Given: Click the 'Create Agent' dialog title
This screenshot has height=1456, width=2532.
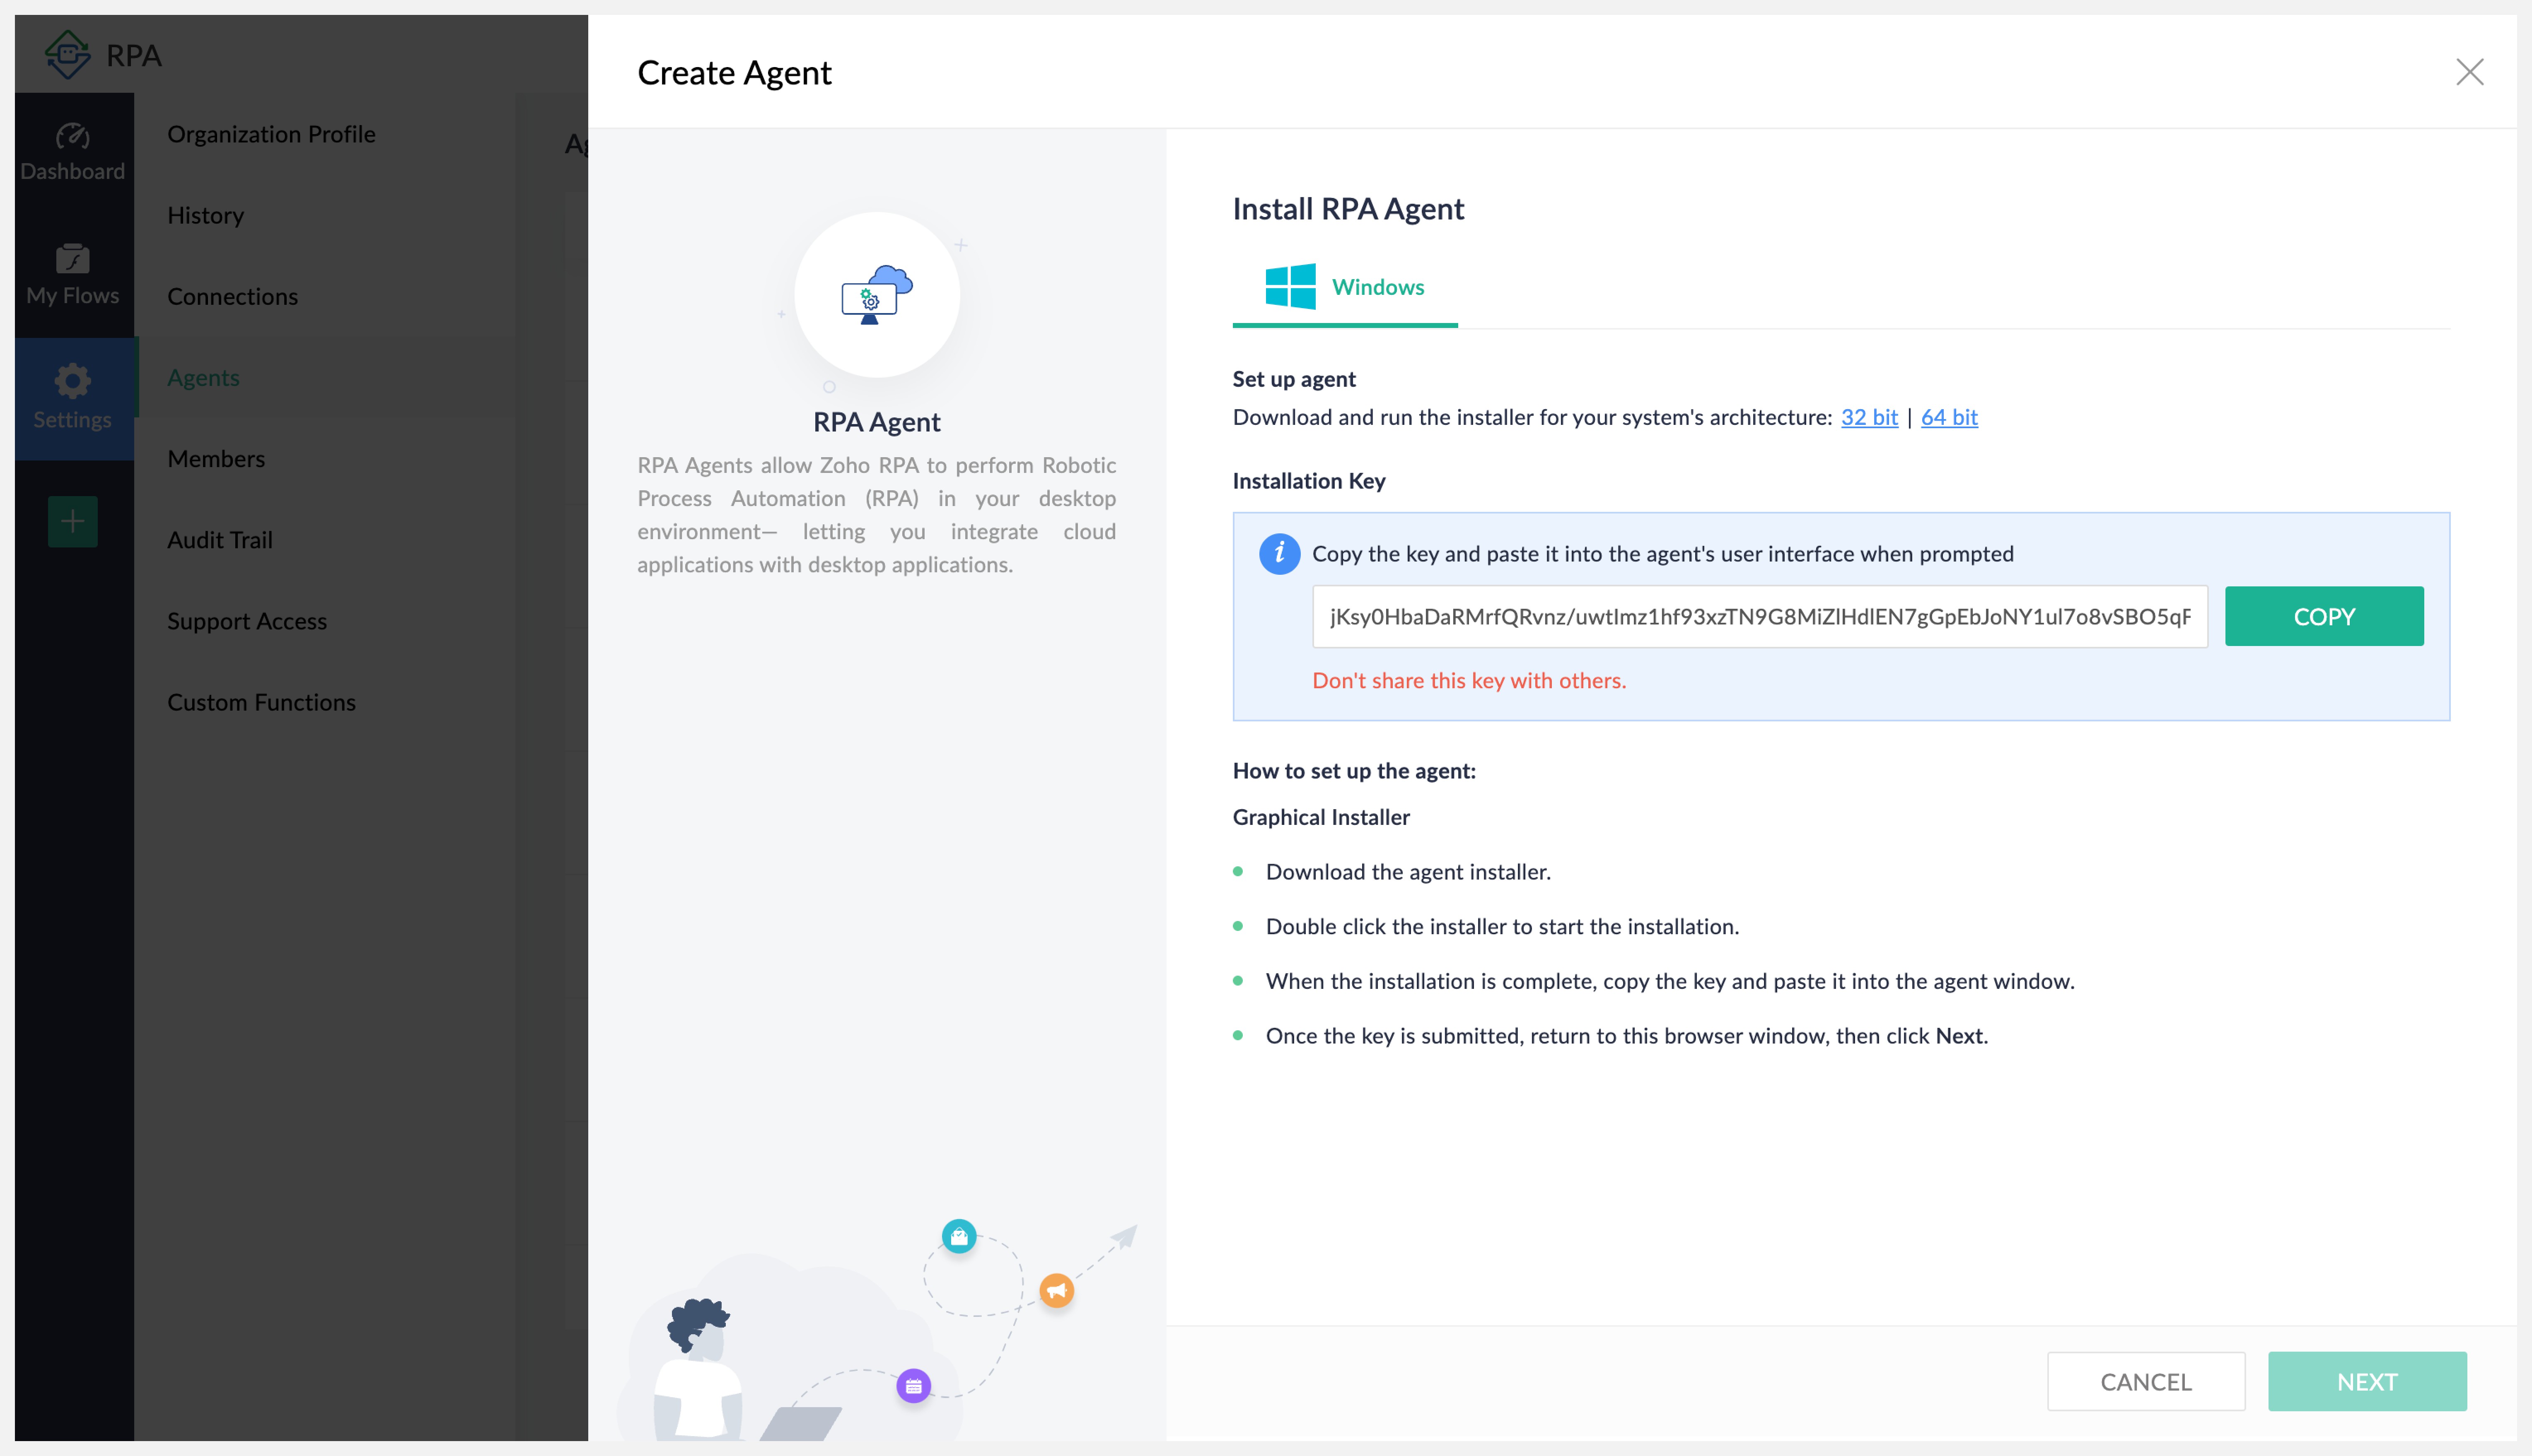Looking at the screenshot, I should 734,72.
